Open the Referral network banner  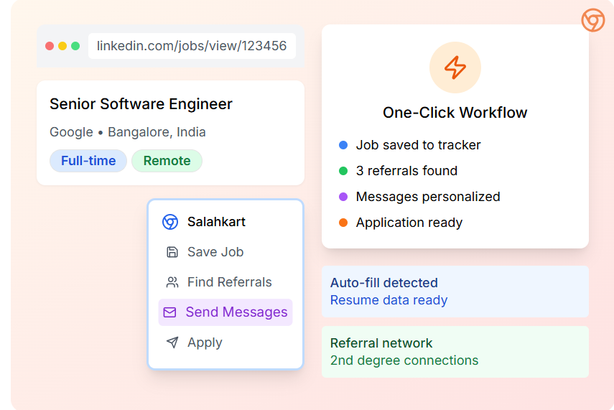[455, 352]
